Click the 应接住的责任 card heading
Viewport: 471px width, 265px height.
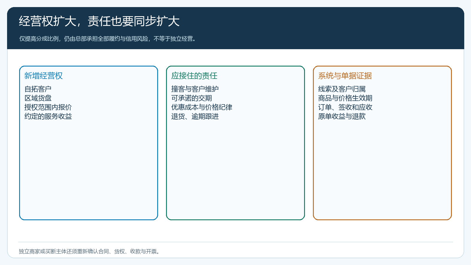[194, 76]
